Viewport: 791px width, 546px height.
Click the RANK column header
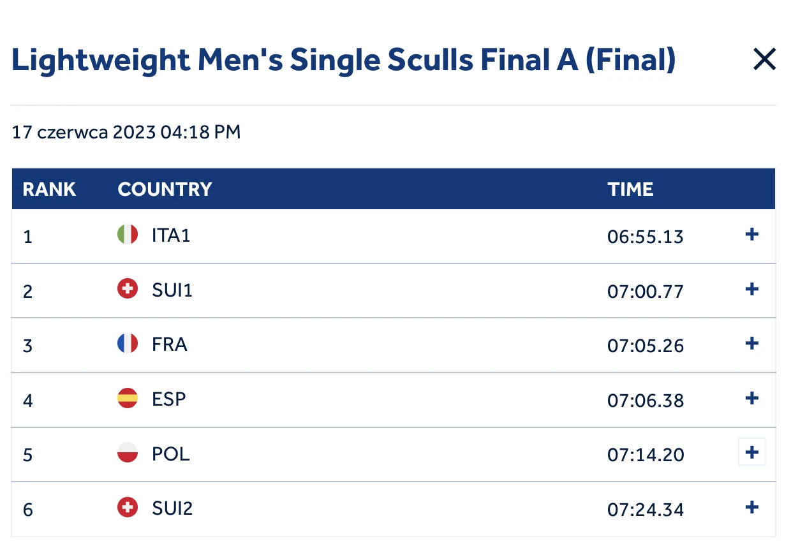(49, 189)
